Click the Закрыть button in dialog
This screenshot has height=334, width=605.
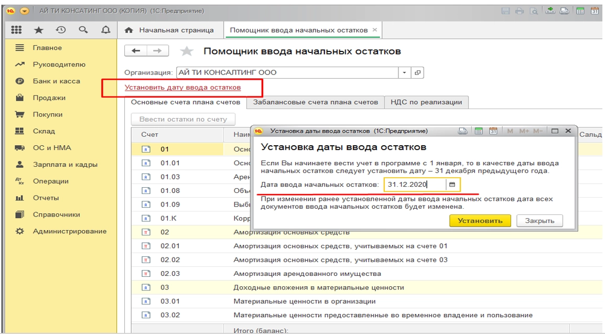coord(539,221)
